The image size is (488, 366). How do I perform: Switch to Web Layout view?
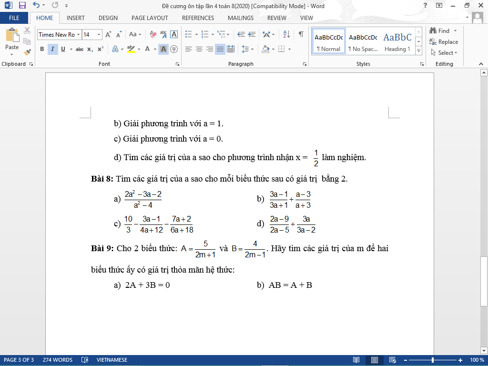(393, 360)
